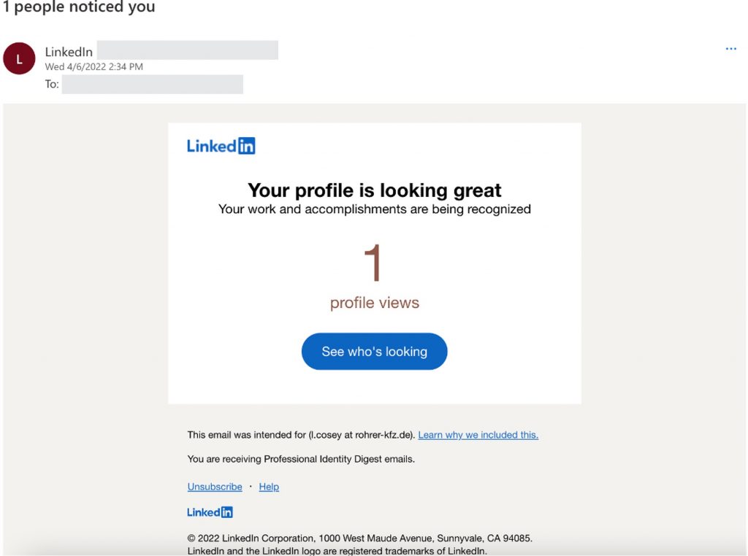Screen dimensions: 748x556
Task: Click the sender avatar circle with letter L
Action: click(x=19, y=59)
